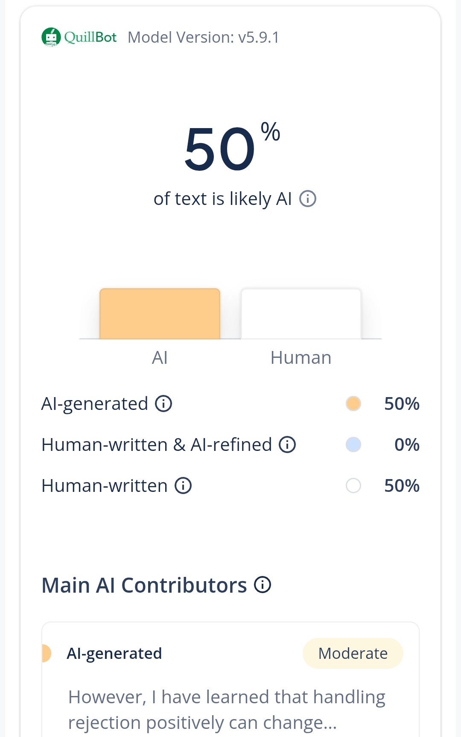
Task: Open info icon next to AI-generated row
Action: tap(163, 404)
